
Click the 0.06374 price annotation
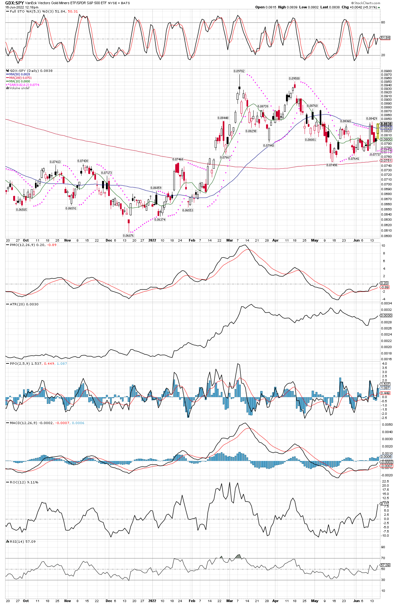coord(160,220)
